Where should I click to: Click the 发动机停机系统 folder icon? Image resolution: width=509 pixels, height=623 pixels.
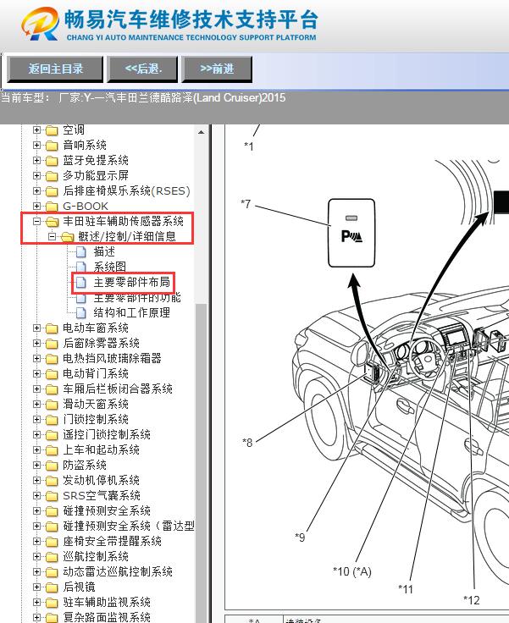click(x=52, y=481)
